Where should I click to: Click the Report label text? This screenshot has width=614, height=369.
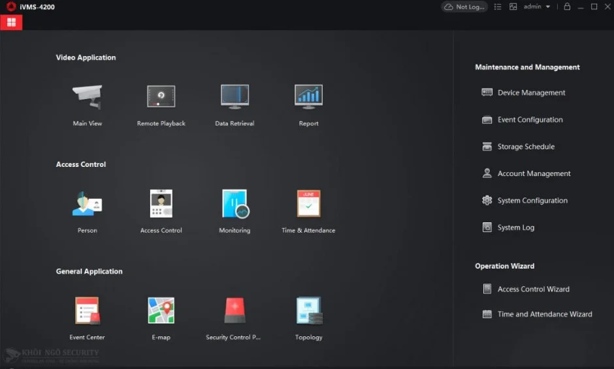(308, 123)
